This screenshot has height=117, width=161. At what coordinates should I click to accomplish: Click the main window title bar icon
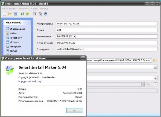tap(3, 3)
